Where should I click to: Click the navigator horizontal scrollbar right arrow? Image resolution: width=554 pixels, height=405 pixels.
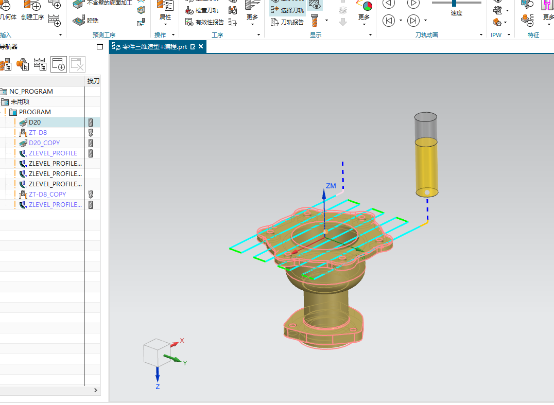(95, 390)
